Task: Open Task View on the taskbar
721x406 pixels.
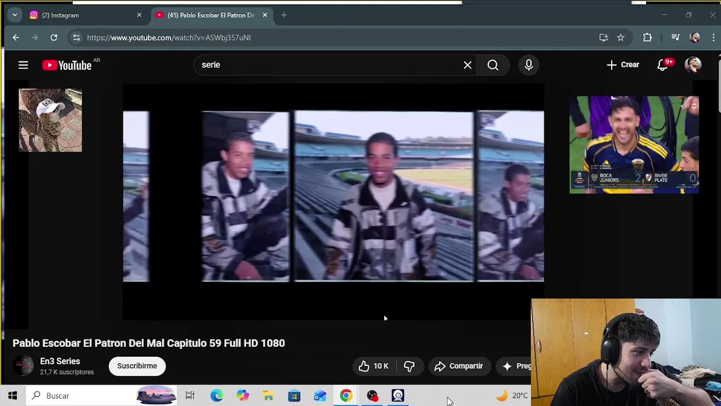Action: point(190,396)
